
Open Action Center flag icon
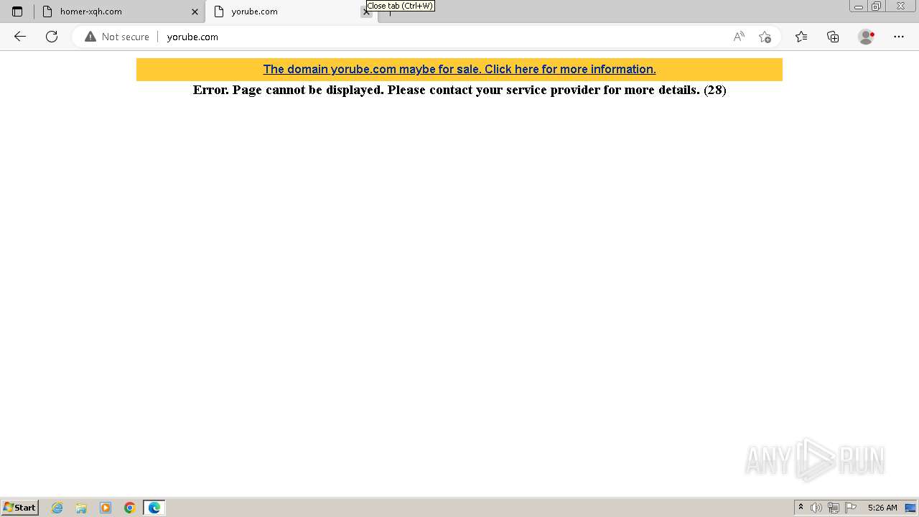pos(851,508)
